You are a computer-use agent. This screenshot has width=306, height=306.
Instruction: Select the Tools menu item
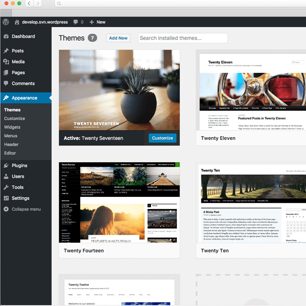coord(17,187)
